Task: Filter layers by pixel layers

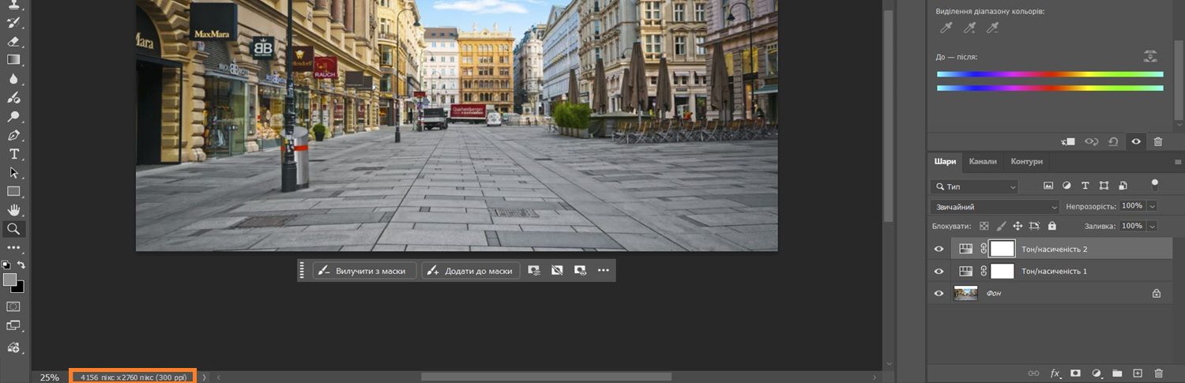Action: pyautogui.click(x=1048, y=186)
